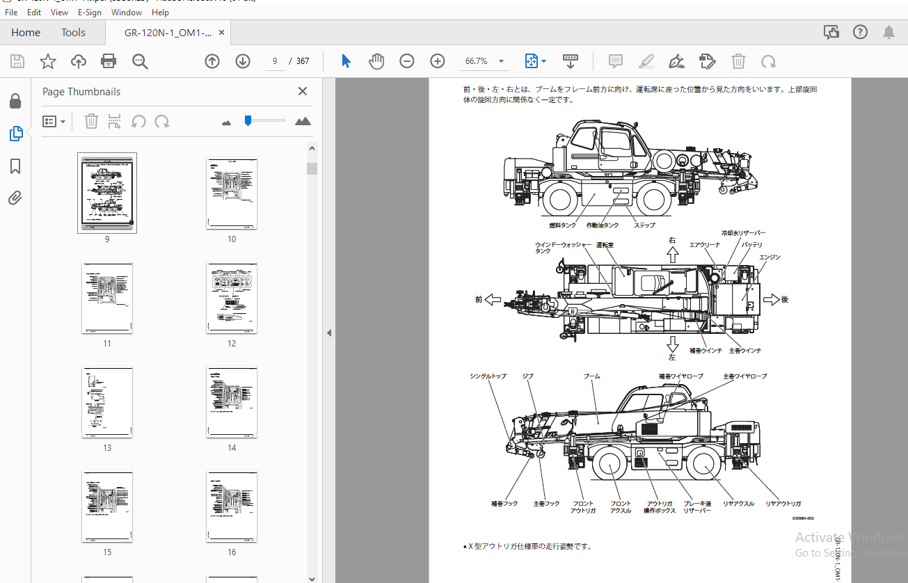This screenshot has width=908, height=583.
Task: Select page 10 thumbnail
Action: click(232, 193)
